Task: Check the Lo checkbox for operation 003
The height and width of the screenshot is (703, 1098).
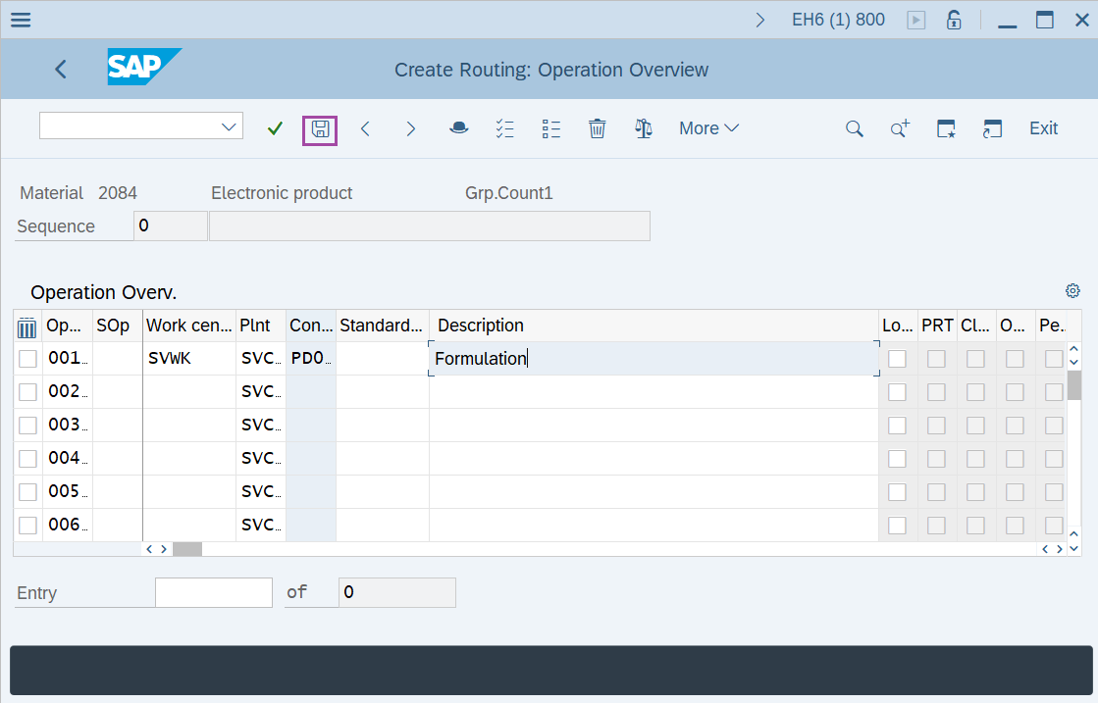Action: (x=897, y=425)
